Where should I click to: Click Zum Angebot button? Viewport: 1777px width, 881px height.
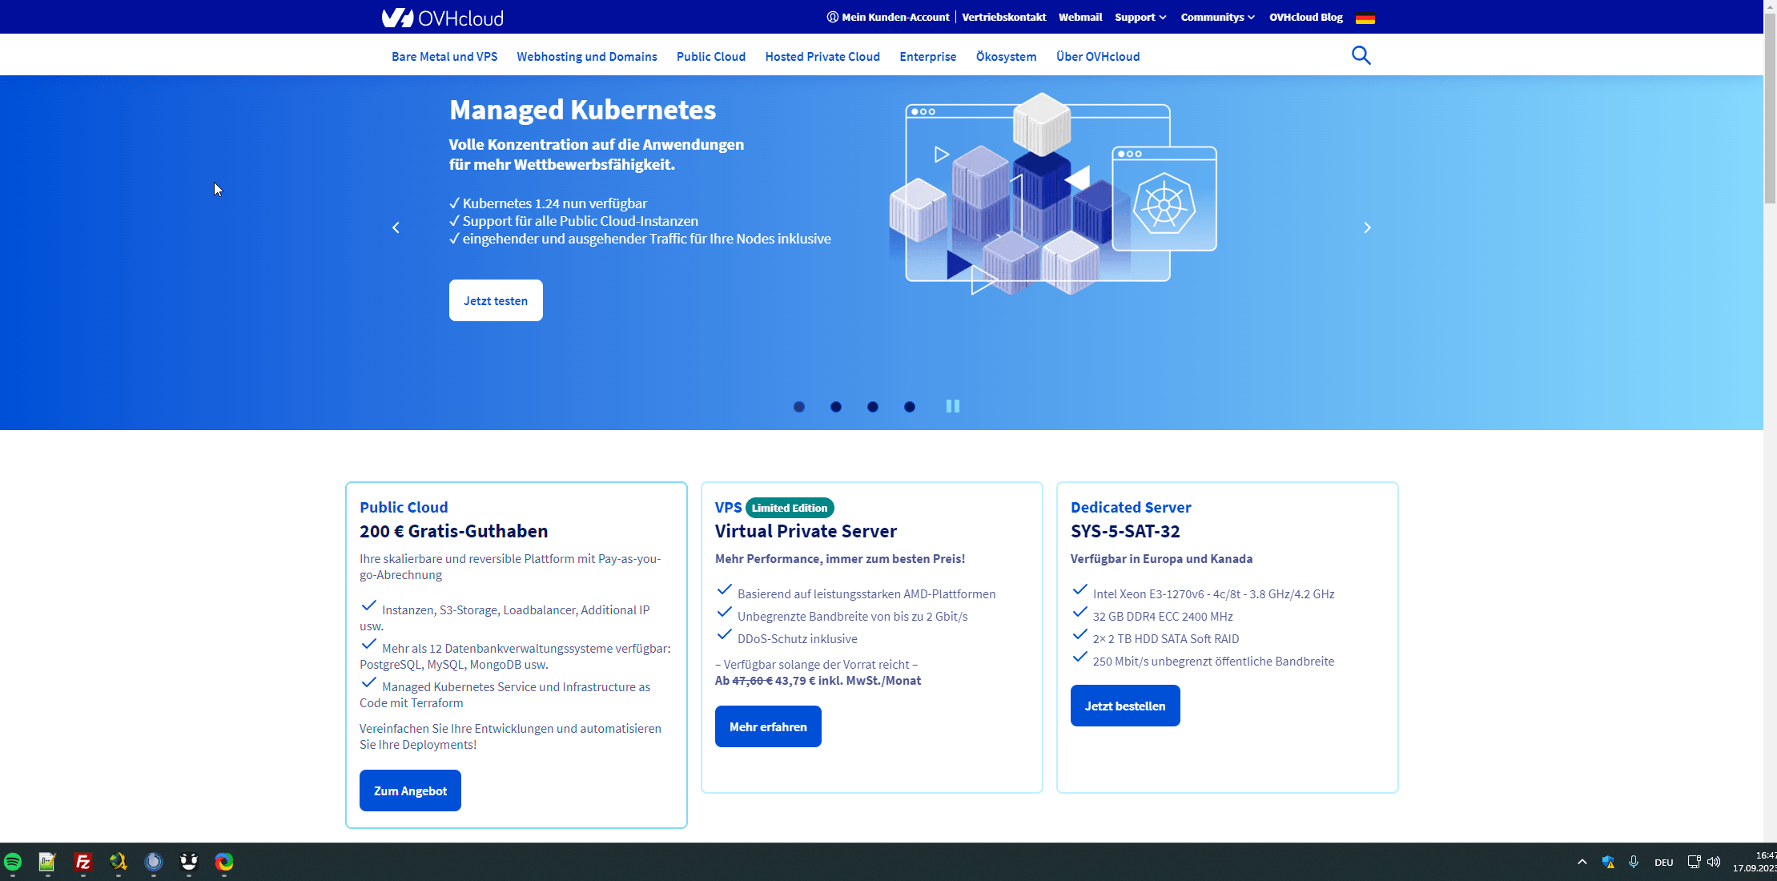coord(410,790)
